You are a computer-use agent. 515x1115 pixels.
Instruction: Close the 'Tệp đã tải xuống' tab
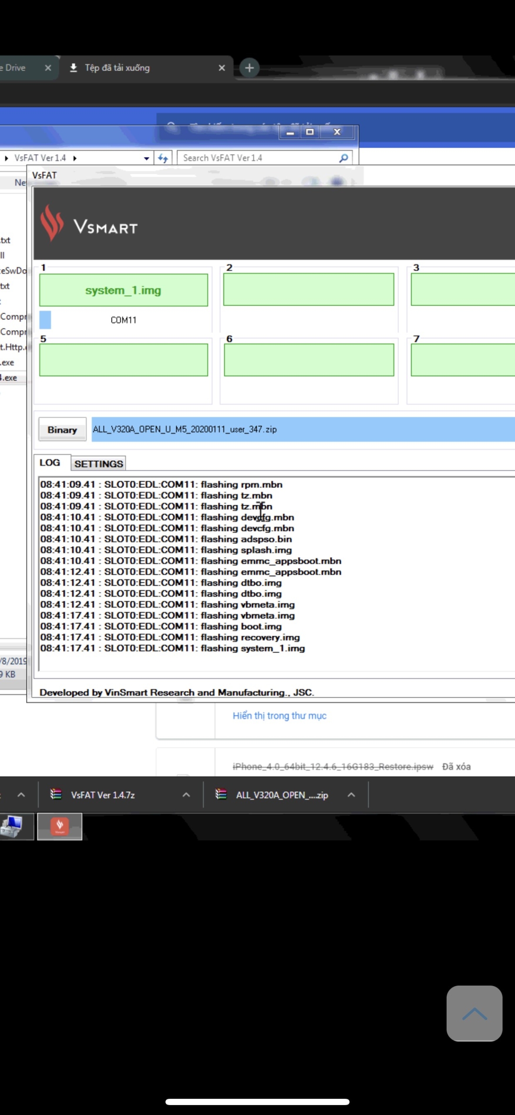pos(222,68)
